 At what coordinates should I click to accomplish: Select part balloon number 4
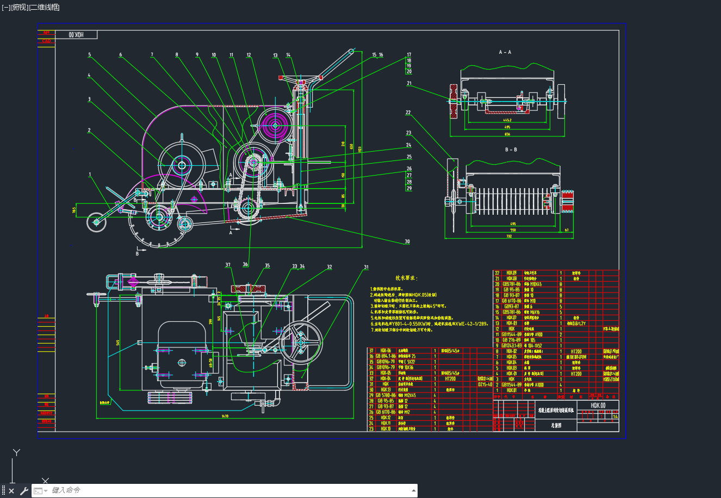pos(89,76)
